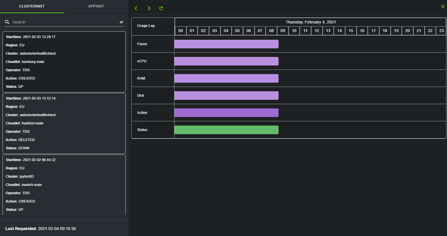Select hour 10 in timeline header
The image size is (447, 236).
click(294, 31)
